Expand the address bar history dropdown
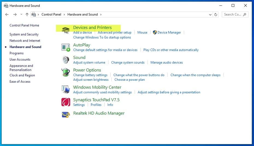Viewport: 254px width, 146px height. point(210,14)
